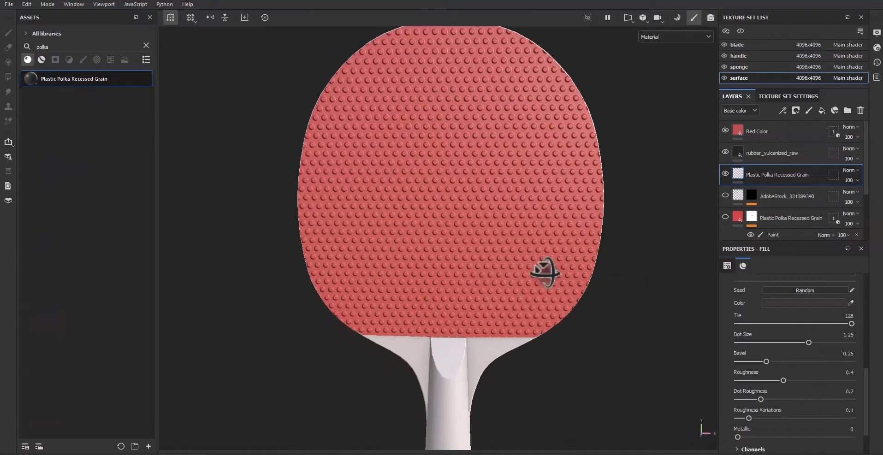Open the Base color channel dropdown
Viewport: 883px width, 455px height.
(740, 111)
